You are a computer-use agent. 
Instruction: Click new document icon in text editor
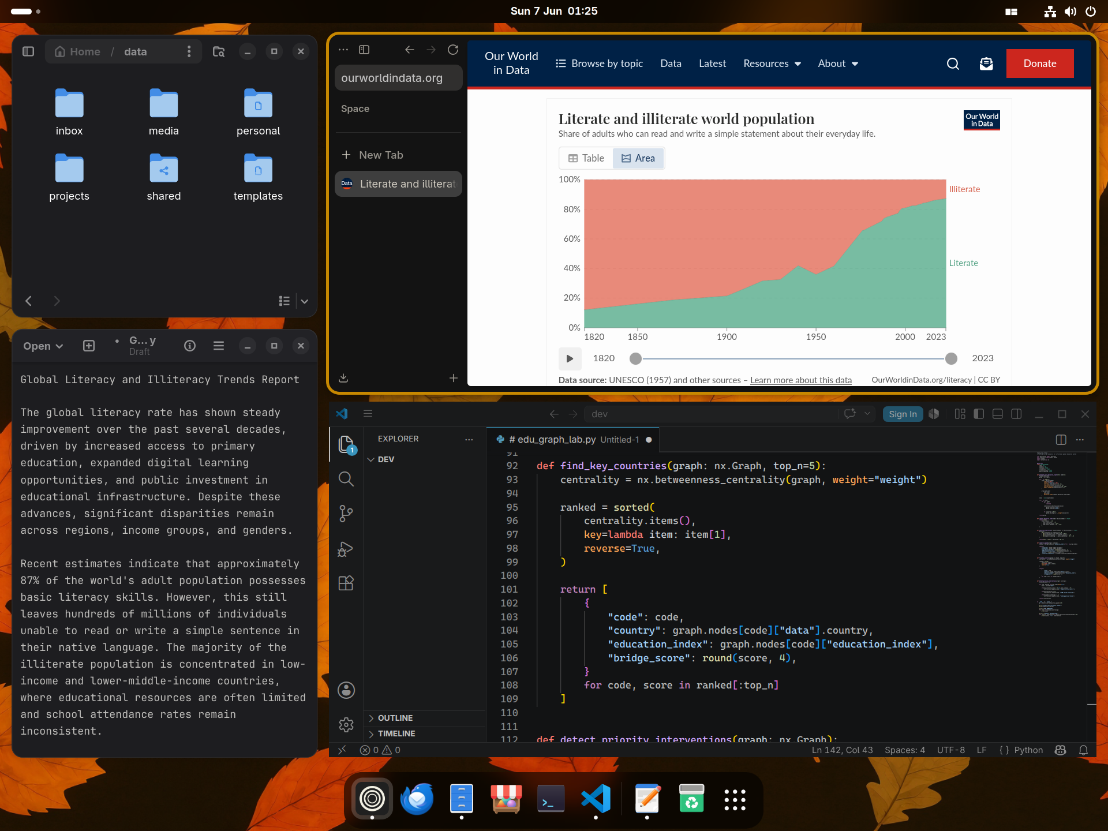pyautogui.click(x=89, y=346)
